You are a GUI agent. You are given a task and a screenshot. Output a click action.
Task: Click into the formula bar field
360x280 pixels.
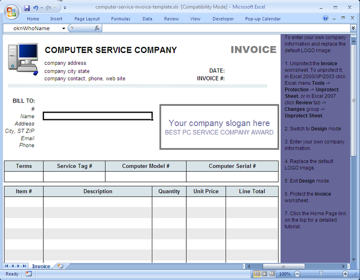[x=226, y=28]
